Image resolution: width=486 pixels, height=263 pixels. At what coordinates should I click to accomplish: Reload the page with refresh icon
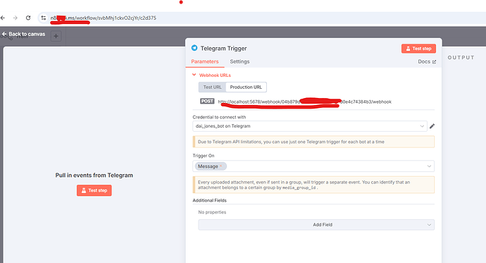[x=28, y=18]
